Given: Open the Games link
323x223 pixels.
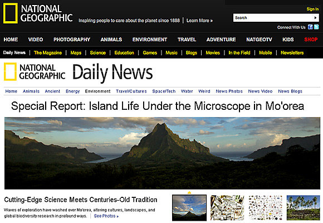Looking at the screenshot, I should pyautogui.click(x=150, y=53).
